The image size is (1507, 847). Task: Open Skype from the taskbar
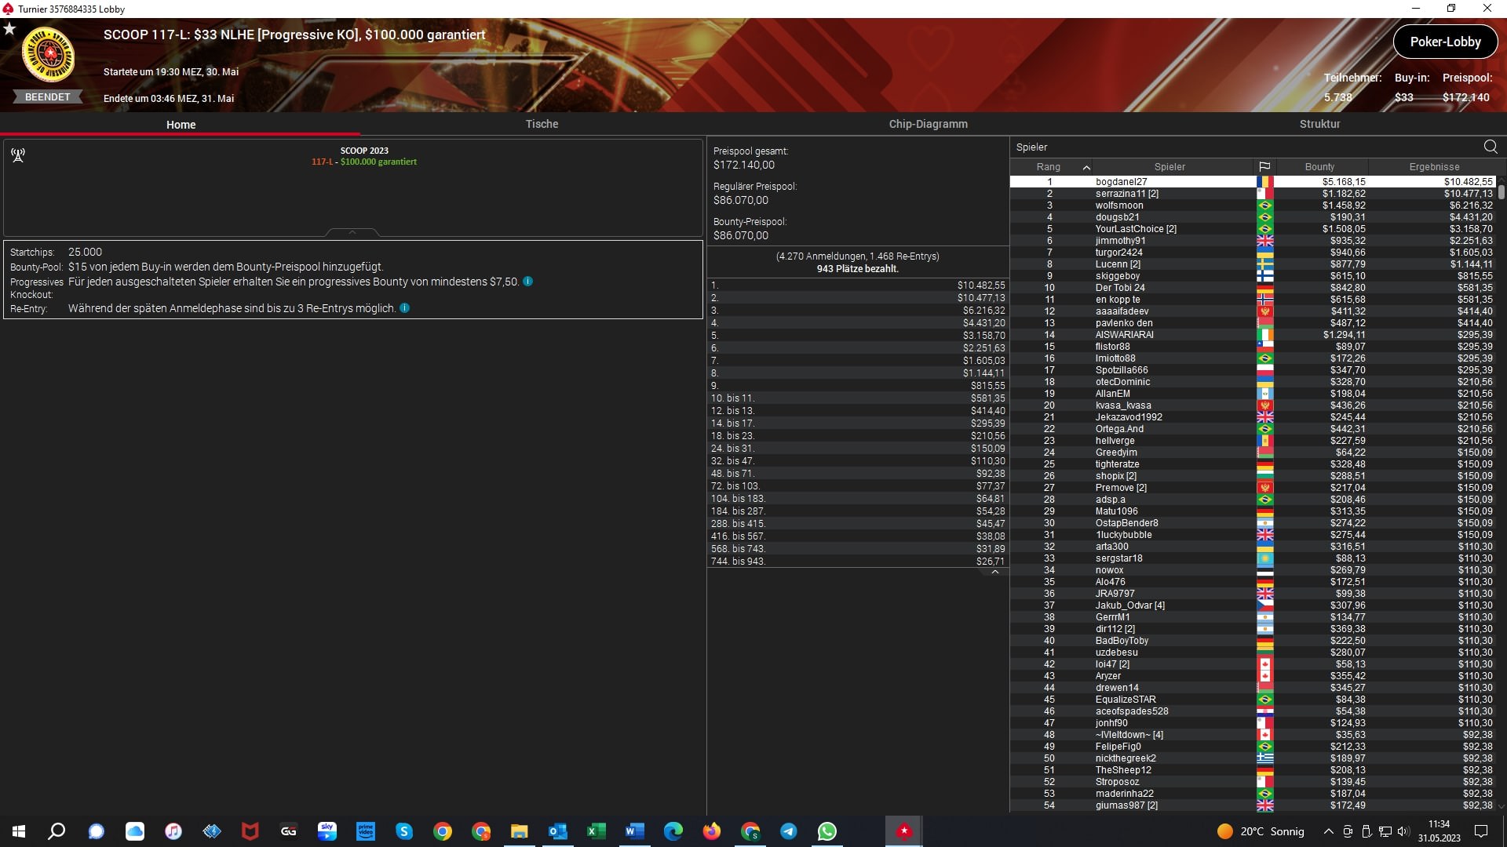click(x=404, y=831)
